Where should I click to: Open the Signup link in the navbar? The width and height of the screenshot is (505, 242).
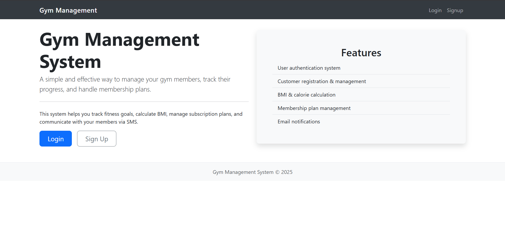(455, 10)
